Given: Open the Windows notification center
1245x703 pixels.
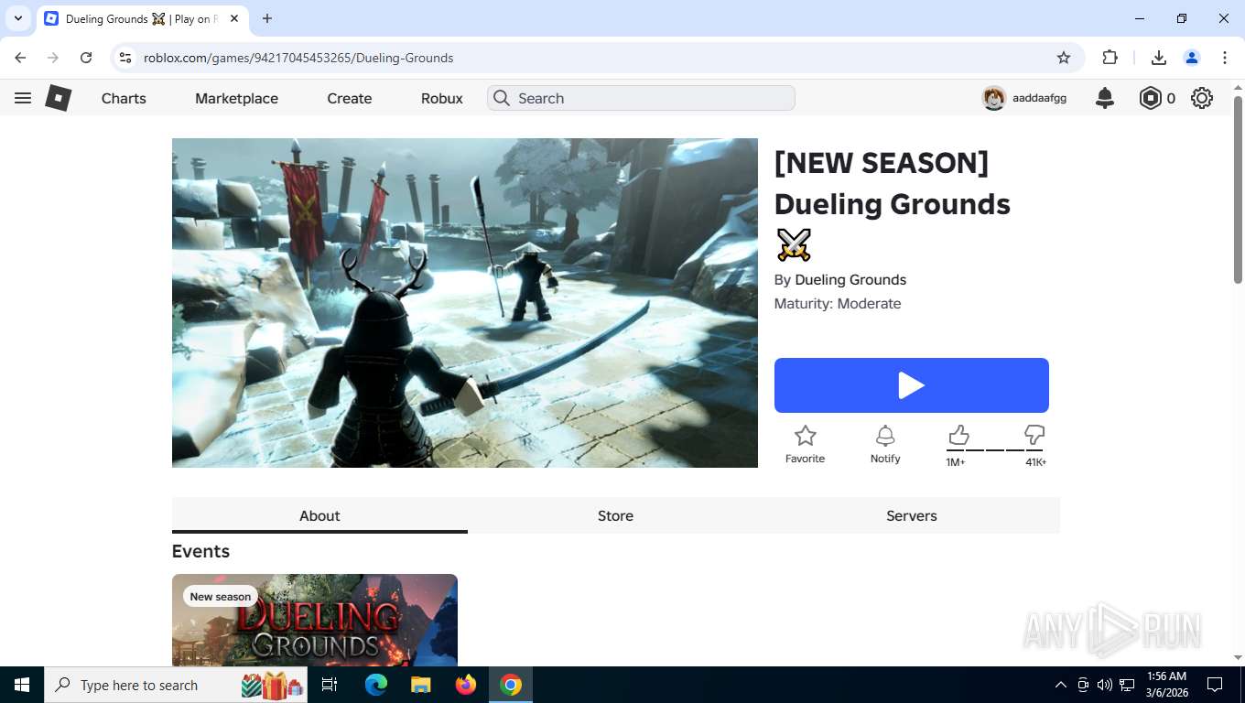Looking at the screenshot, I should tap(1215, 685).
